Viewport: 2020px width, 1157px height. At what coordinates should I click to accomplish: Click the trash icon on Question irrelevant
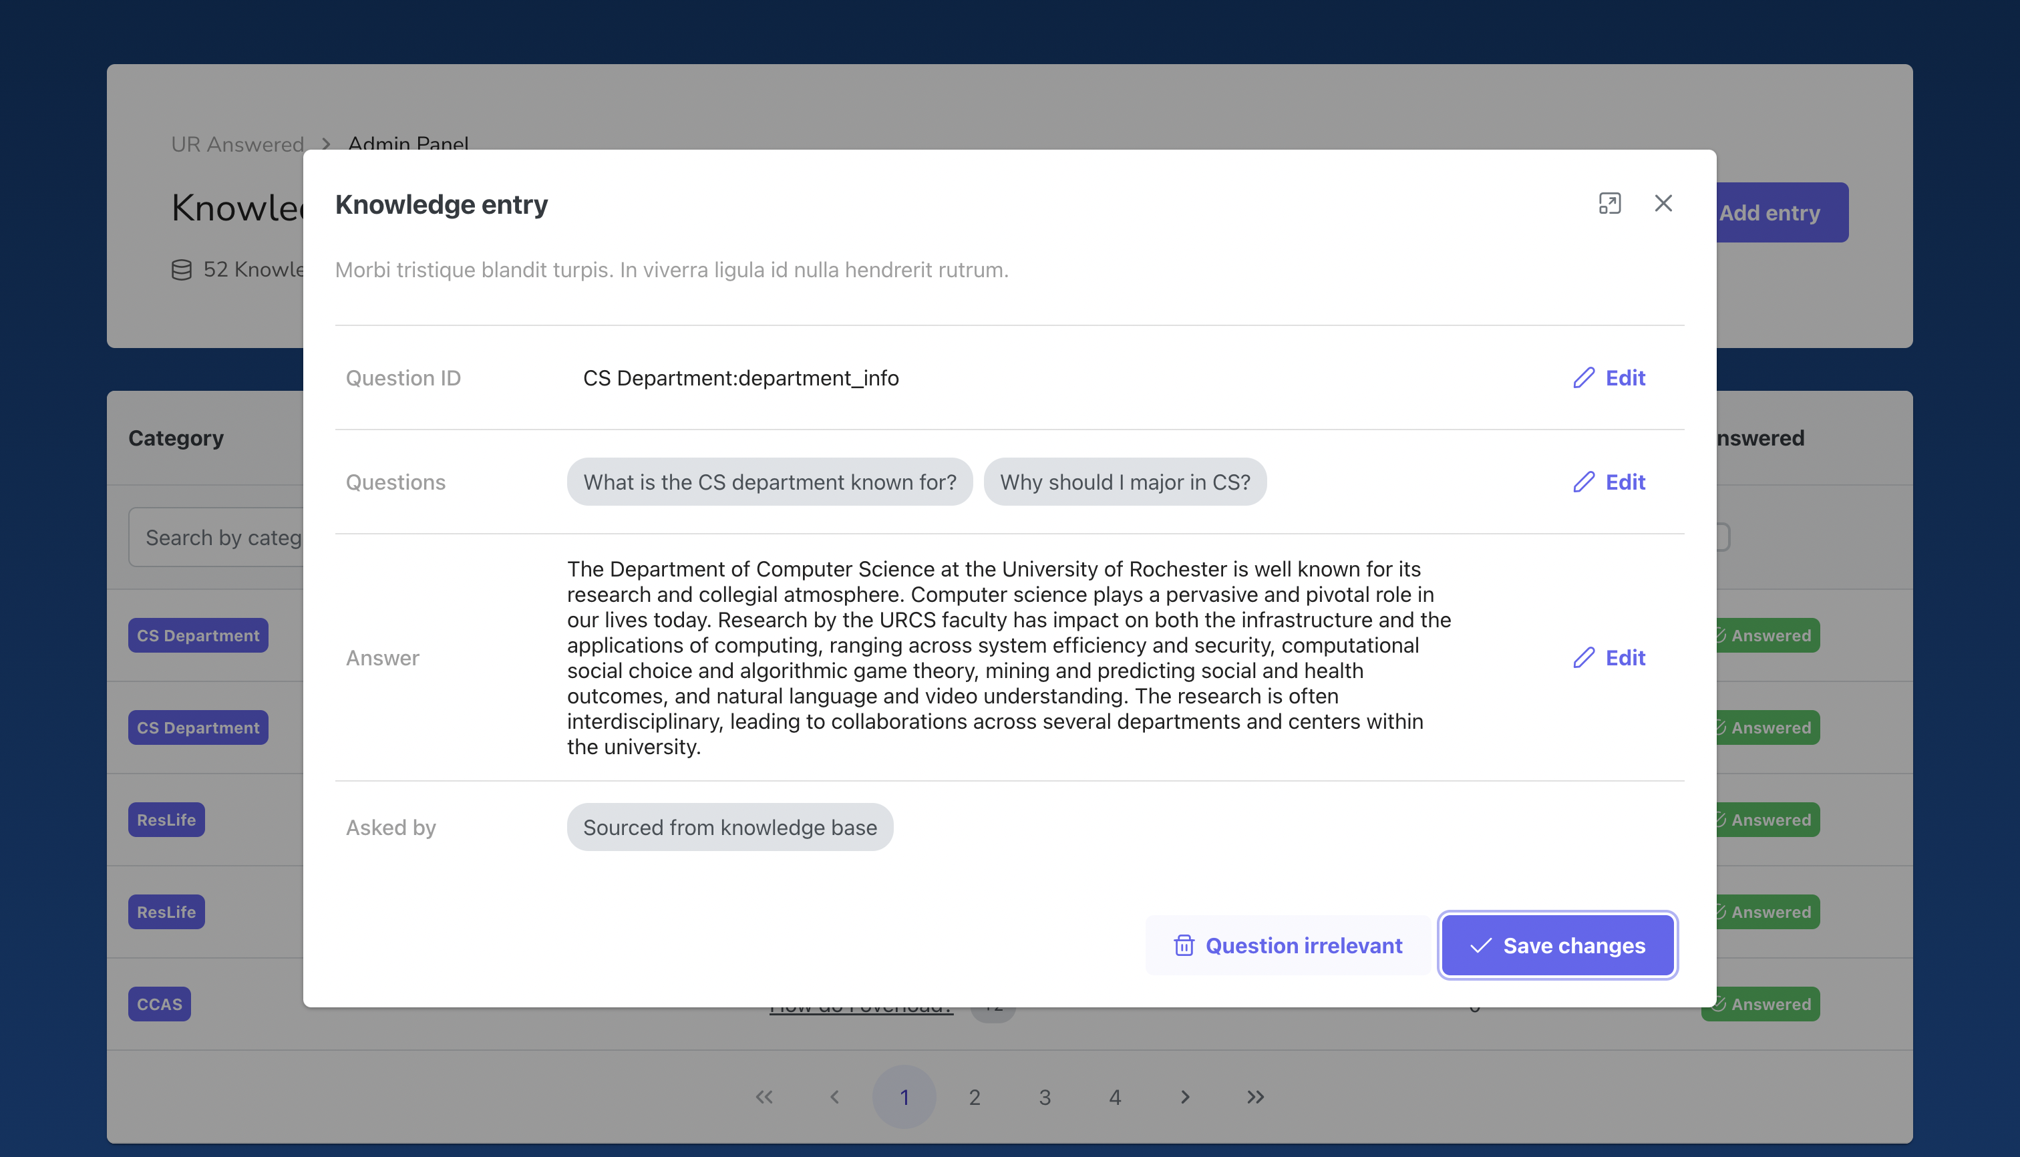pos(1184,946)
